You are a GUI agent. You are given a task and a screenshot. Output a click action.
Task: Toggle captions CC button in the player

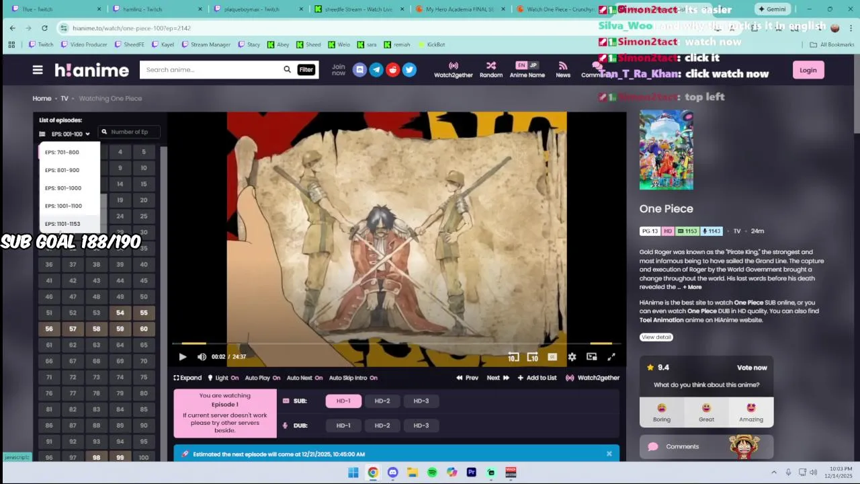552,357
